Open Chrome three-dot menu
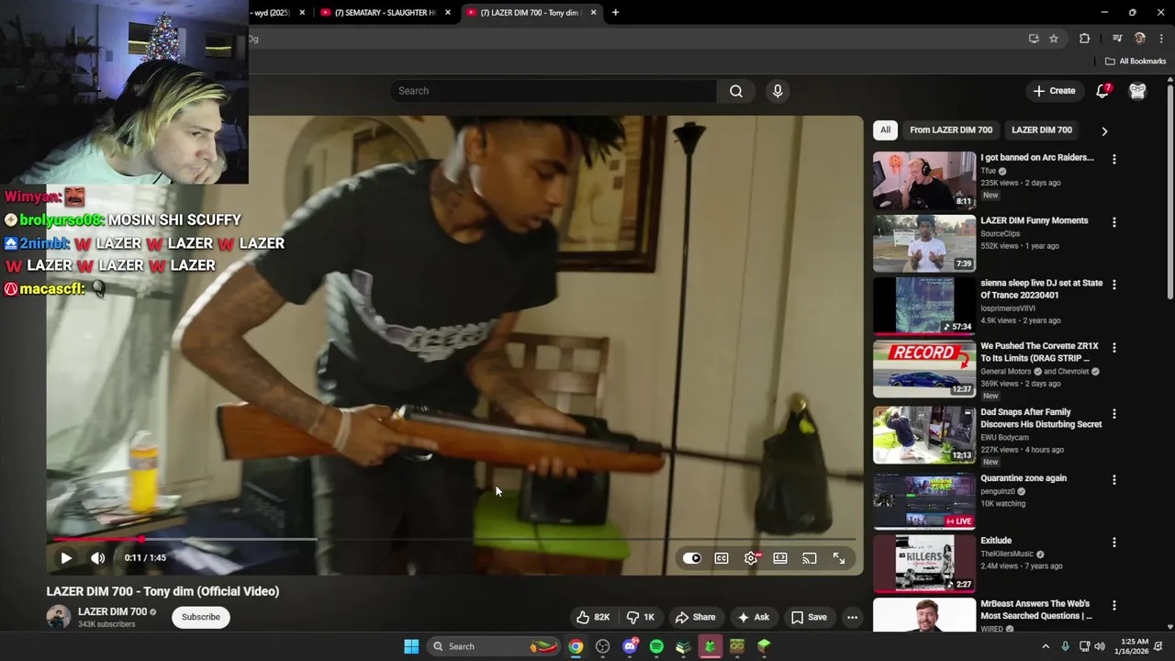1175x661 pixels. 1161,39
